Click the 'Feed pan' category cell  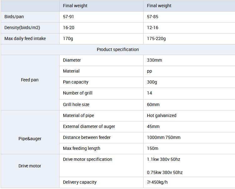point(30,83)
